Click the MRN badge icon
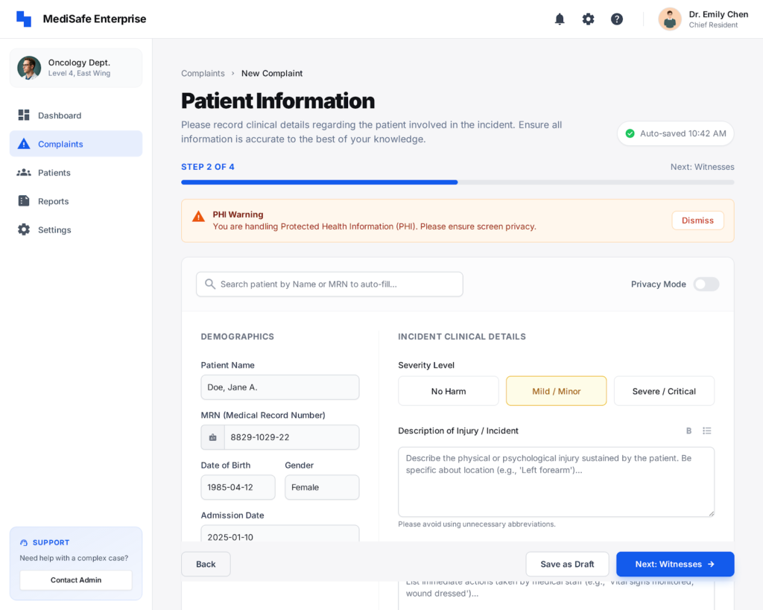Screen dimensions: 763x610 click(x=213, y=437)
